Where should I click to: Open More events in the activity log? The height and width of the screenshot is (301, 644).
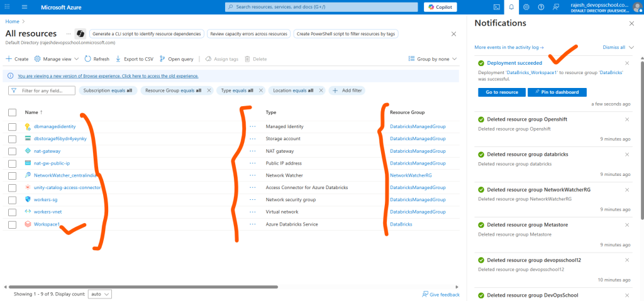(x=509, y=47)
